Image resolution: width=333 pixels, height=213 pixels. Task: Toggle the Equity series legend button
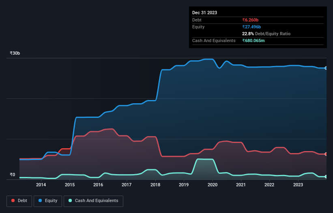pyautogui.click(x=48, y=201)
